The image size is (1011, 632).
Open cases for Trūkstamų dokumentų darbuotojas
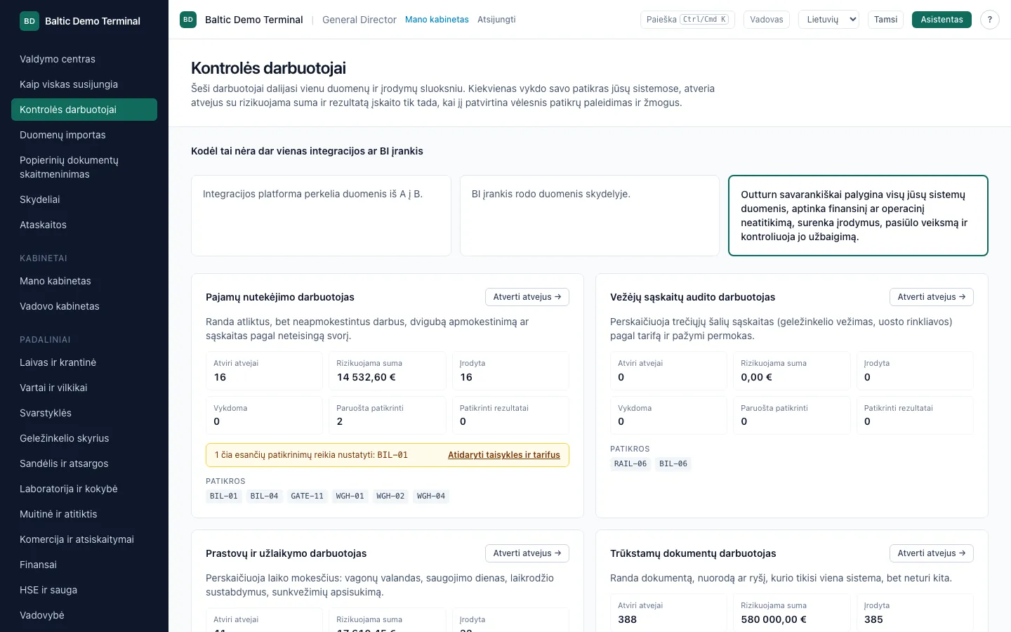click(932, 553)
